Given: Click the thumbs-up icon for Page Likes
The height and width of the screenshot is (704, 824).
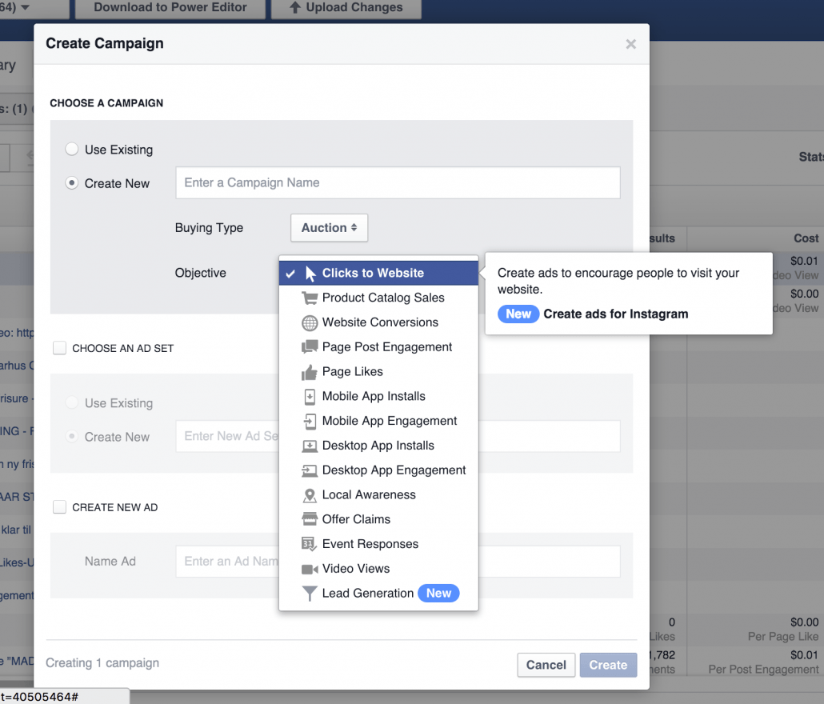Looking at the screenshot, I should click(310, 372).
